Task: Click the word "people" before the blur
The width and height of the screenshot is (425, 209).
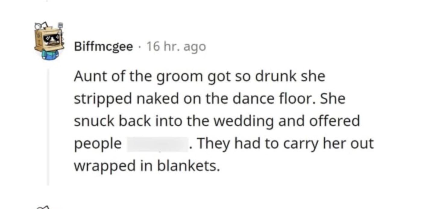Action: tap(98, 144)
